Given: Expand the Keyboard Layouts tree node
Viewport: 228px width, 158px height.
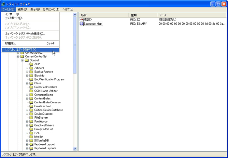Looking at the screenshot, I should 27,148.
